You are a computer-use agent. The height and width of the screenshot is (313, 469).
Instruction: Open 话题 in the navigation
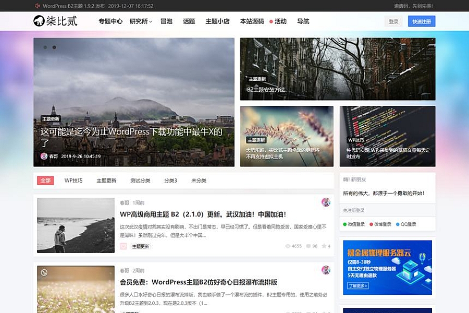(x=189, y=21)
